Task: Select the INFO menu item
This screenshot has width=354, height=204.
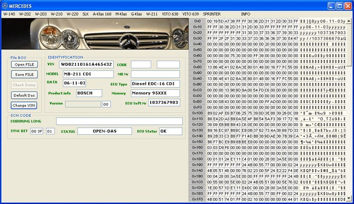Action: tap(245, 14)
